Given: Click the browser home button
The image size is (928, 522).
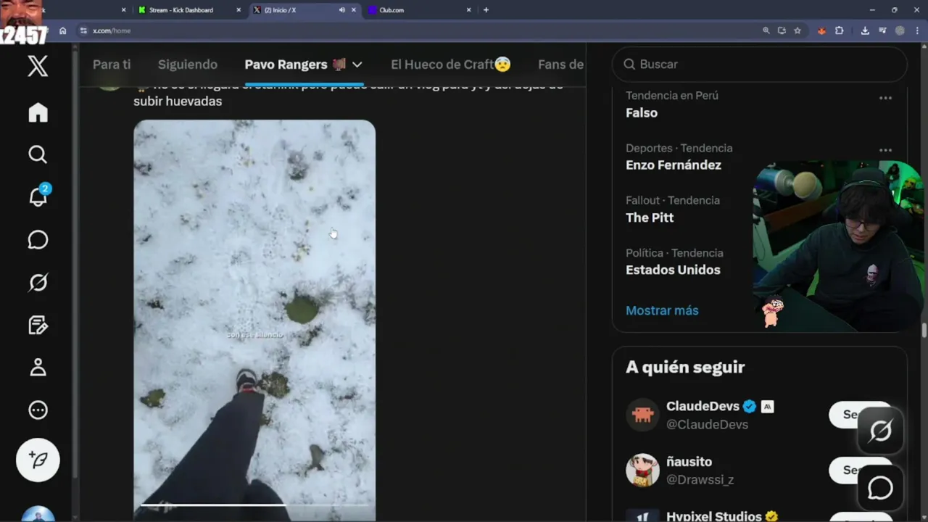Looking at the screenshot, I should 63,30.
